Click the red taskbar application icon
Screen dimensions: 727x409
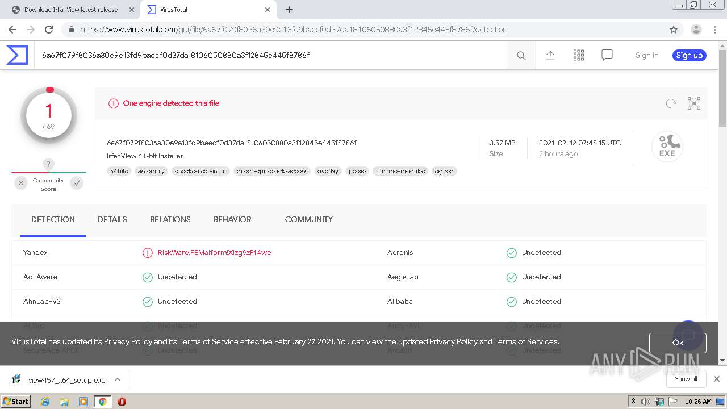122,402
